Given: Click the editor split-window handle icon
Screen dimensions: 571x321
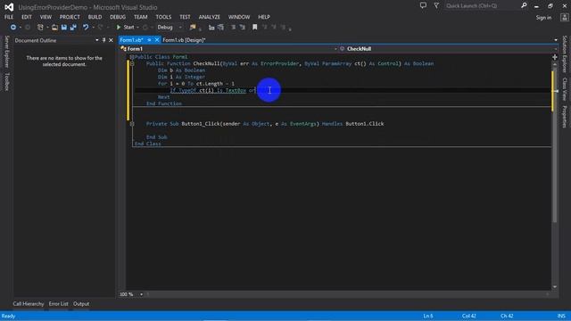Looking at the screenshot, I should (555, 57).
